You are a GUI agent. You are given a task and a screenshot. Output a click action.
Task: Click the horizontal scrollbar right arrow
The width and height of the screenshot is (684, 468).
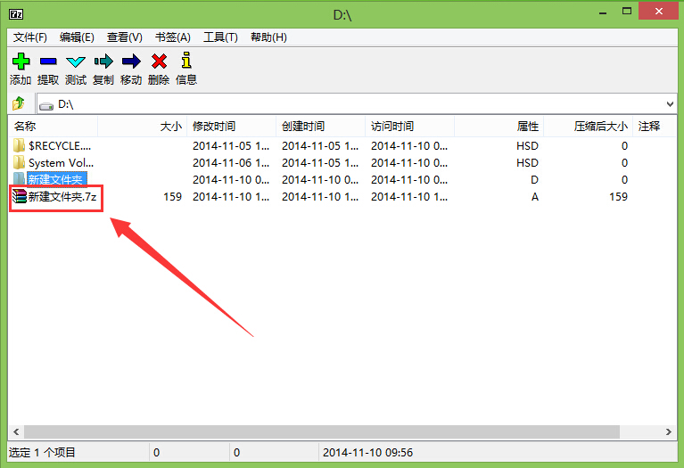click(x=668, y=431)
